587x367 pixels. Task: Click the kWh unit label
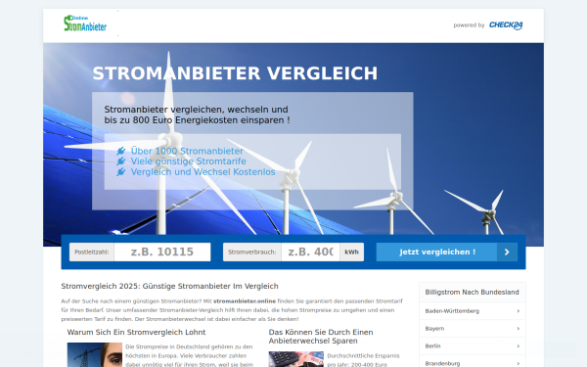(x=351, y=252)
